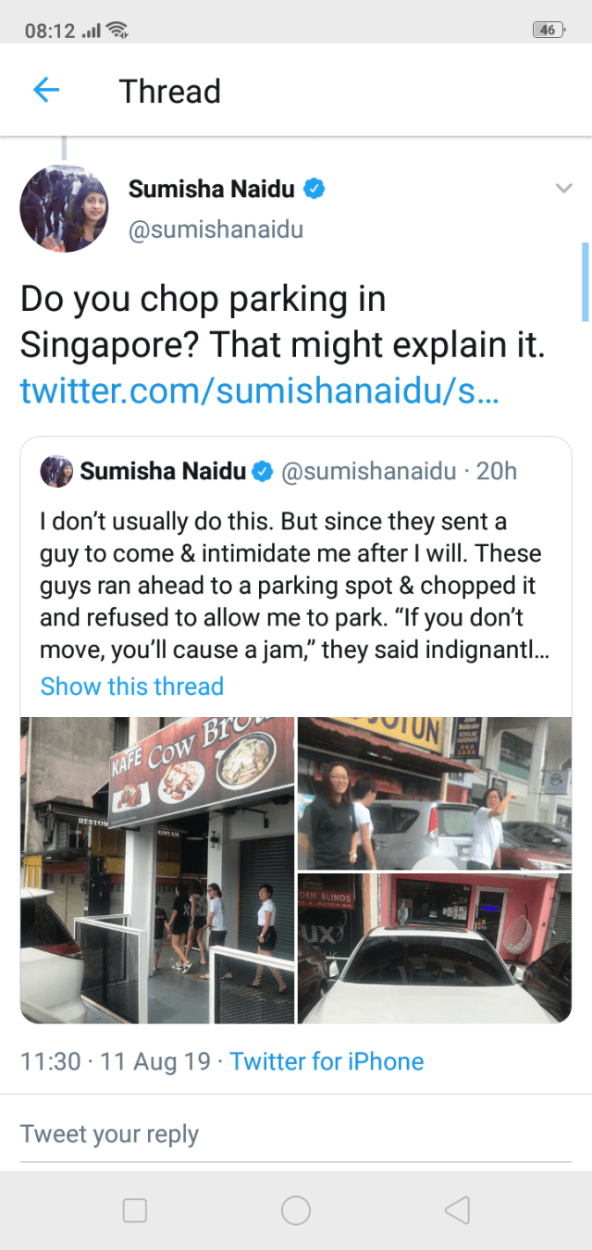Open the twitter.com/sumishanaidu link
592x1250 pixels.
[259, 391]
